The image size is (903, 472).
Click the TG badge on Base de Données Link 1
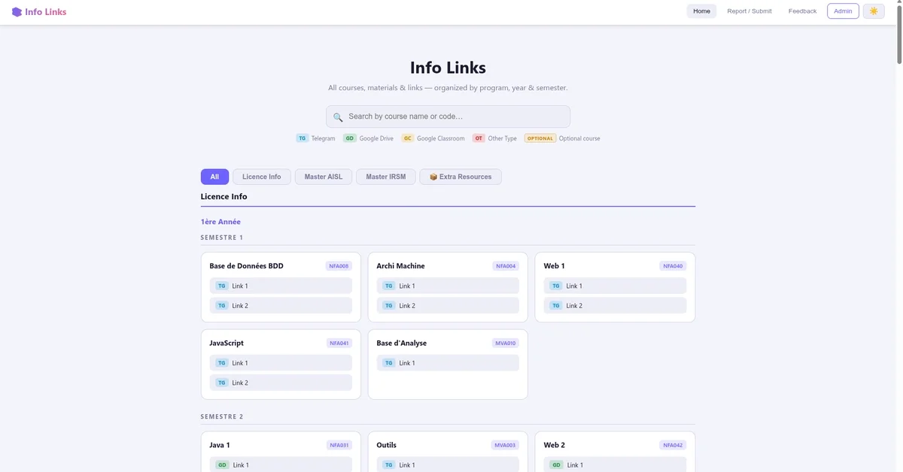coord(221,286)
